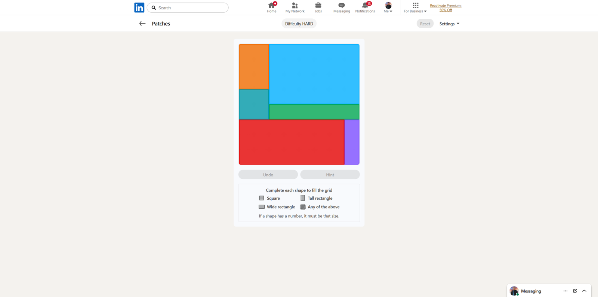Expand the Me profile menu

pyautogui.click(x=388, y=7)
